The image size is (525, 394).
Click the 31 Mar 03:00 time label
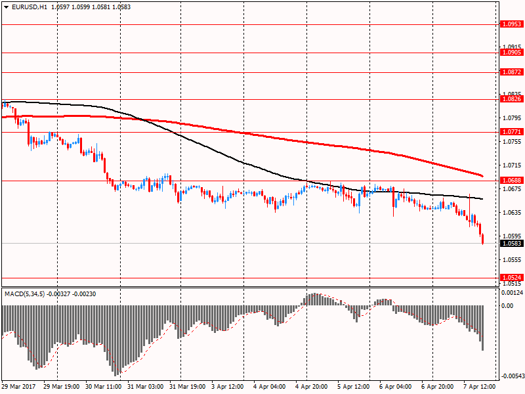pyautogui.click(x=145, y=387)
